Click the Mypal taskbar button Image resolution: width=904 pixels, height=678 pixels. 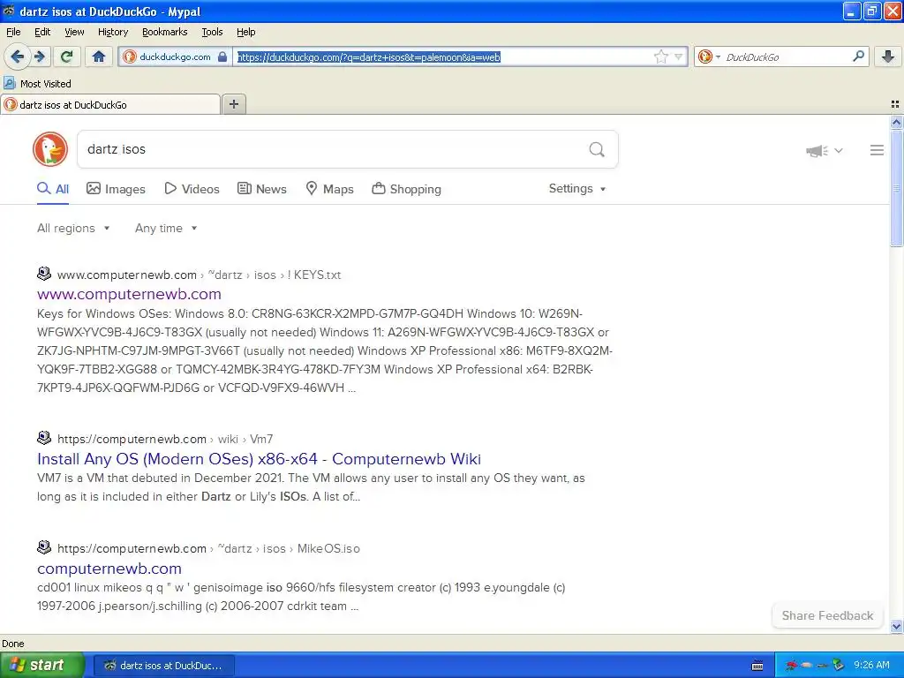[163, 666]
